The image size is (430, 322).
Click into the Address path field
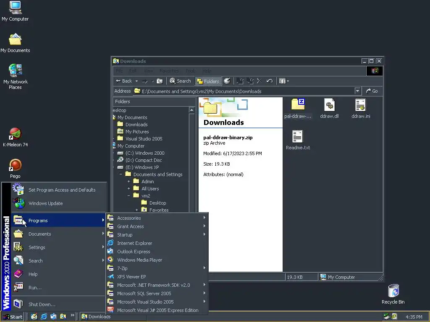pos(244,91)
